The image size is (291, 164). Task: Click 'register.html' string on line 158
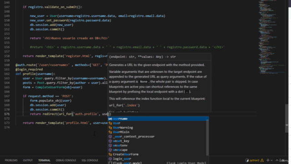pos(78,56)
